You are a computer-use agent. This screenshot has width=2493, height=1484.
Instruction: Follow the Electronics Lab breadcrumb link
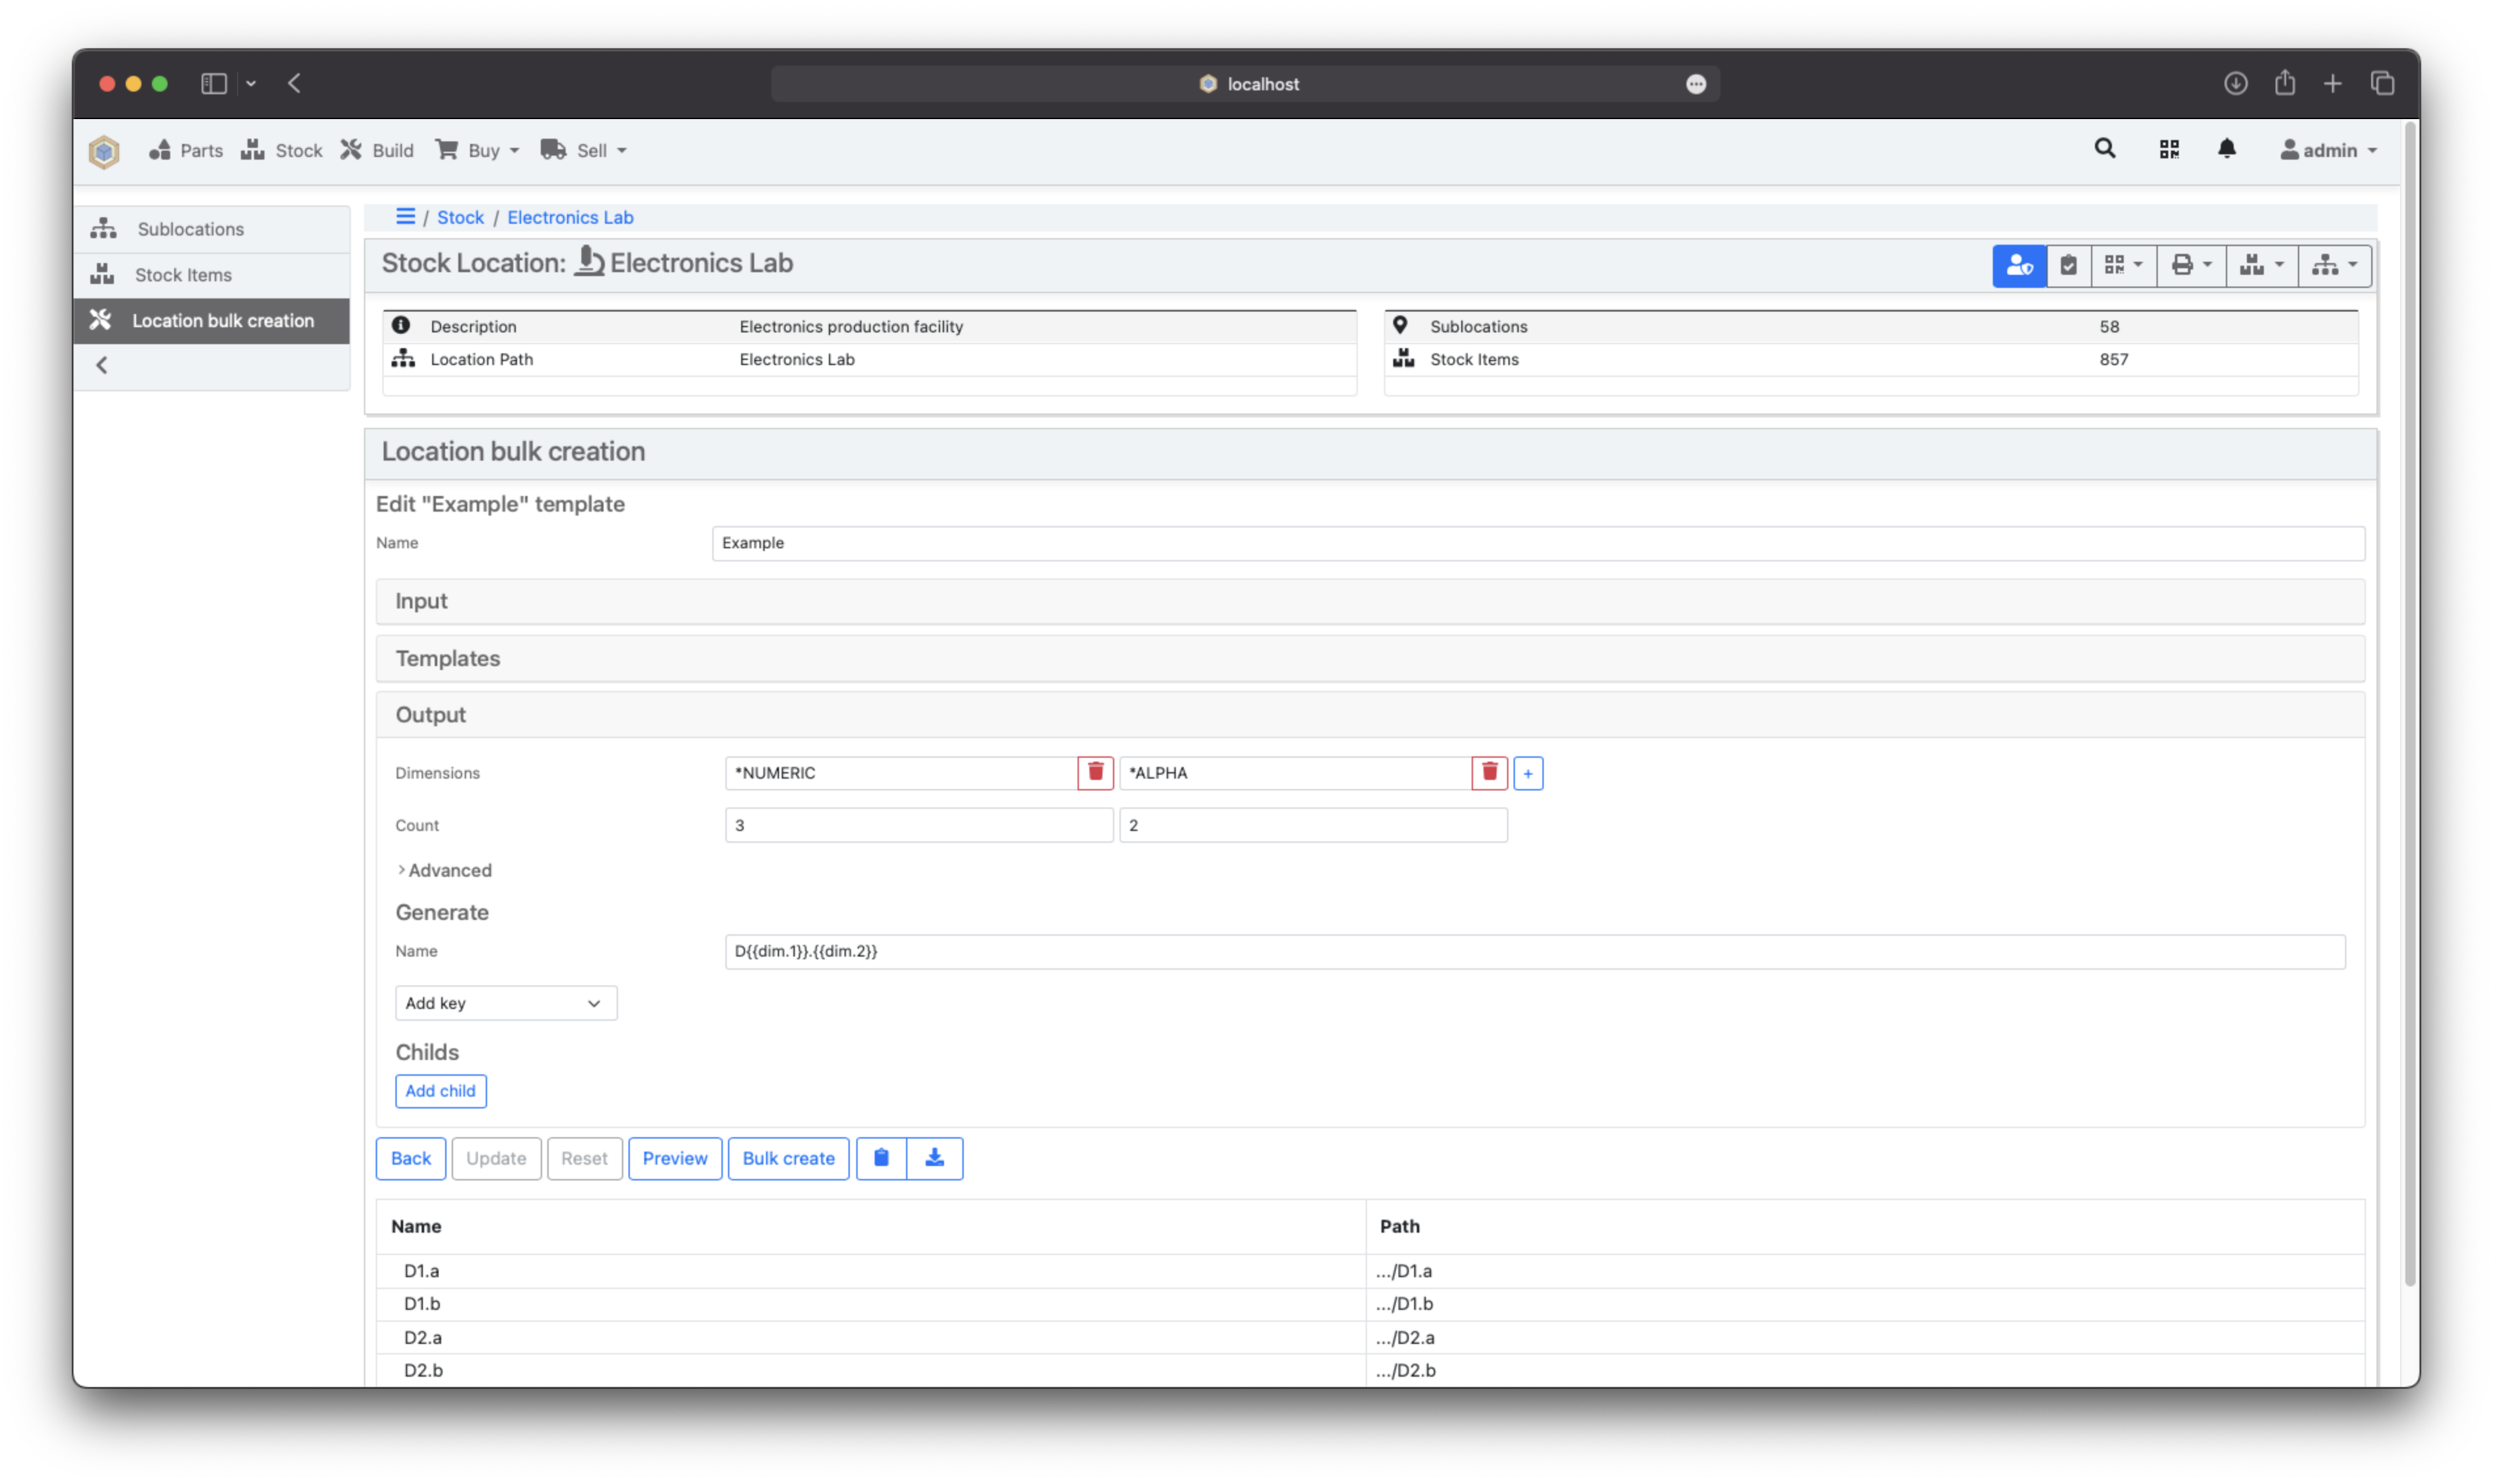click(569, 217)
